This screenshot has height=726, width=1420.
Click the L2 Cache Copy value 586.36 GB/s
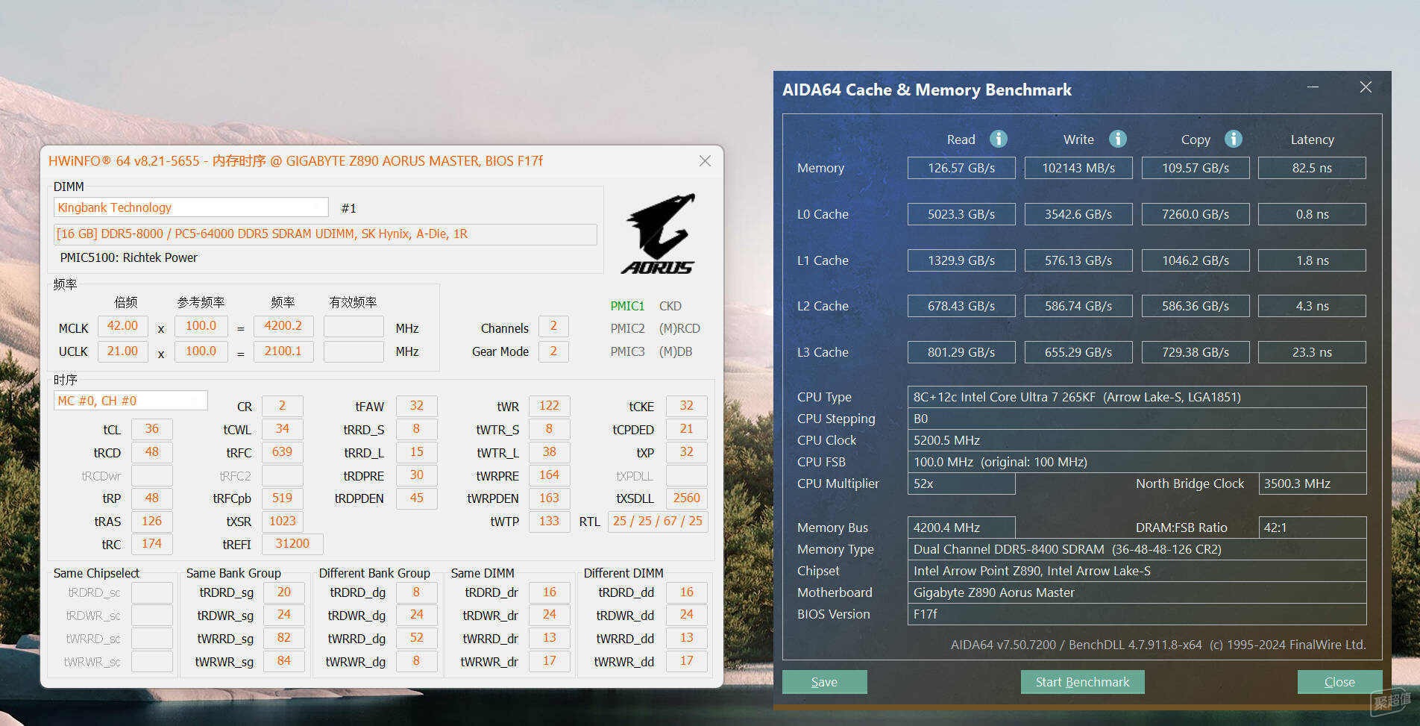pyautogui.click(x=1196, y=306)
